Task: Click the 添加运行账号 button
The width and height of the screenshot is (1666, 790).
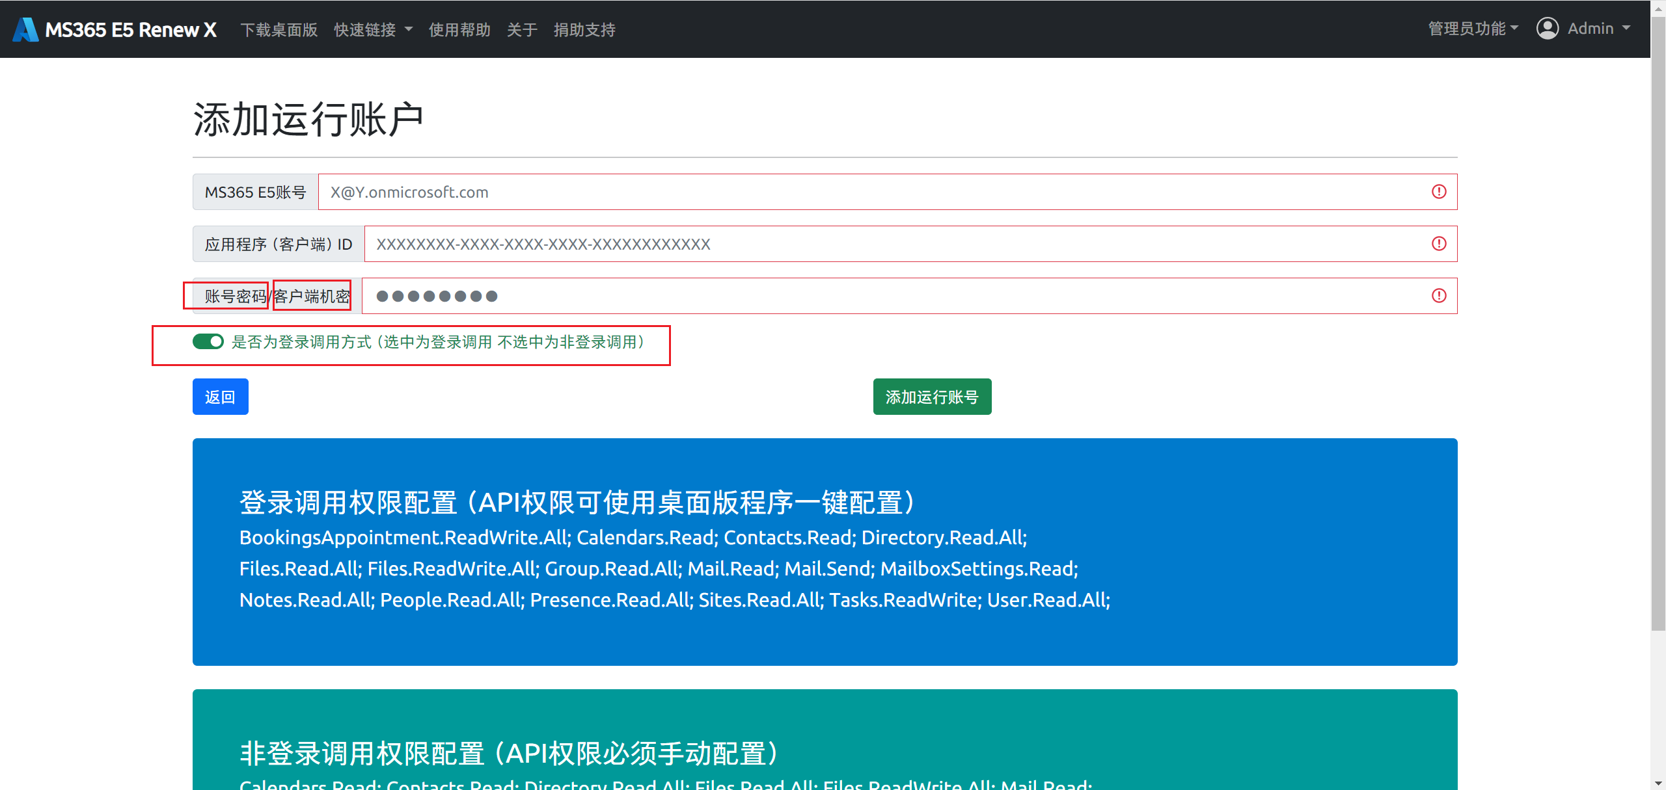Action: tap(932, 396)
